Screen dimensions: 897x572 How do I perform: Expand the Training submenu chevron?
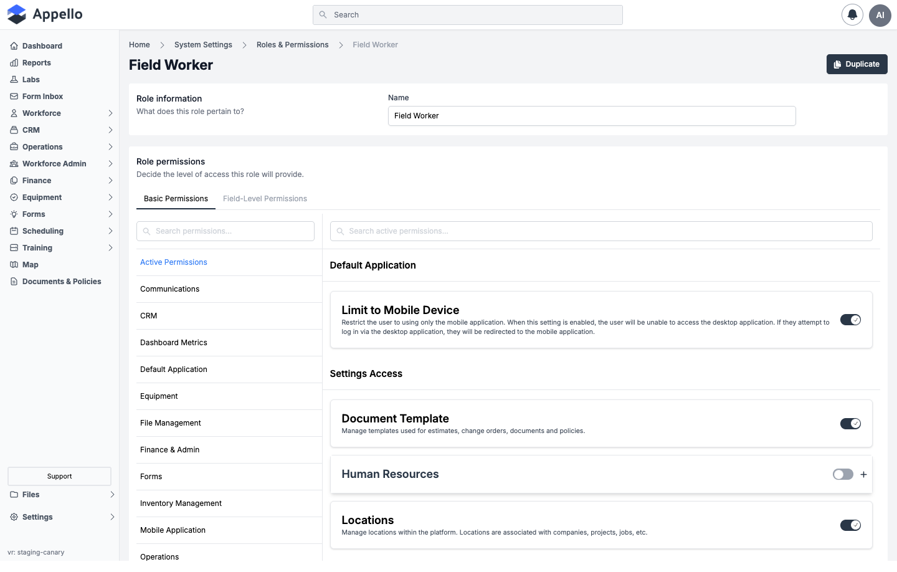[110, 248]
